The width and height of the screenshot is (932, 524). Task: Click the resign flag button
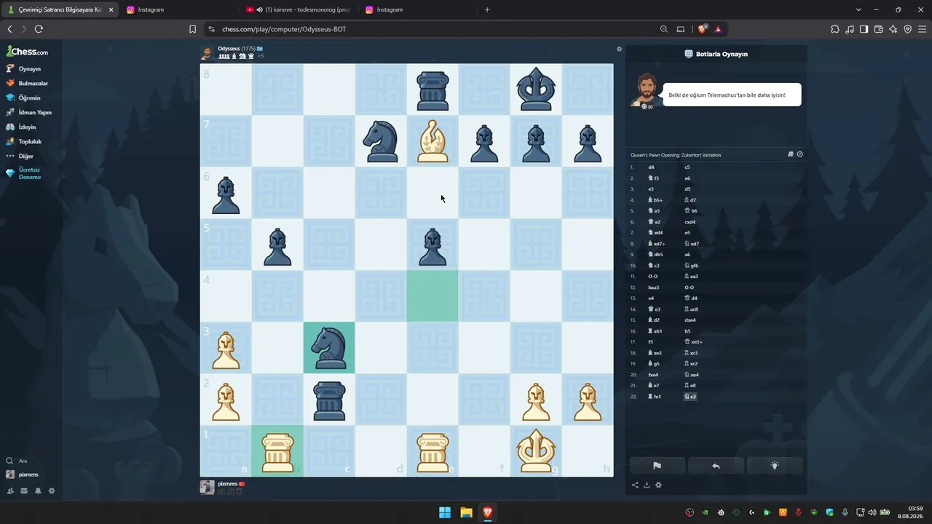click(x=657, y=466)
